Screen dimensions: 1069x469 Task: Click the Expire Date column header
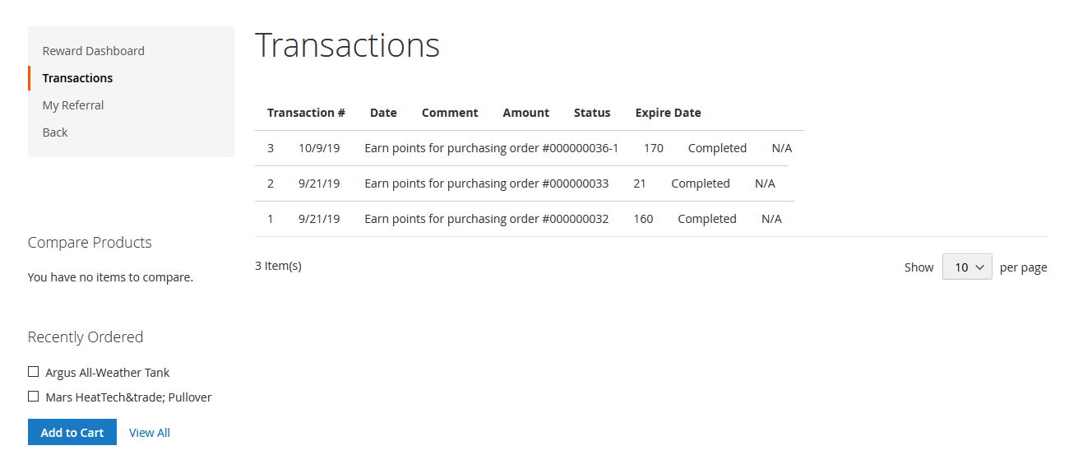(x=668, y=113)
